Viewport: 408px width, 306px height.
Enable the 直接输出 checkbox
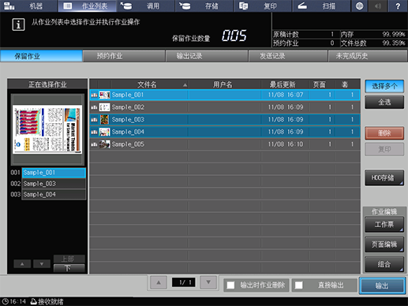299,285
